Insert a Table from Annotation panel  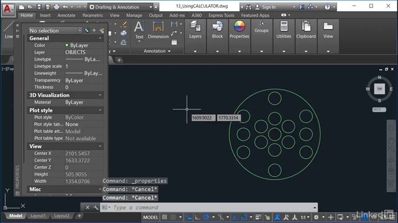174,42
